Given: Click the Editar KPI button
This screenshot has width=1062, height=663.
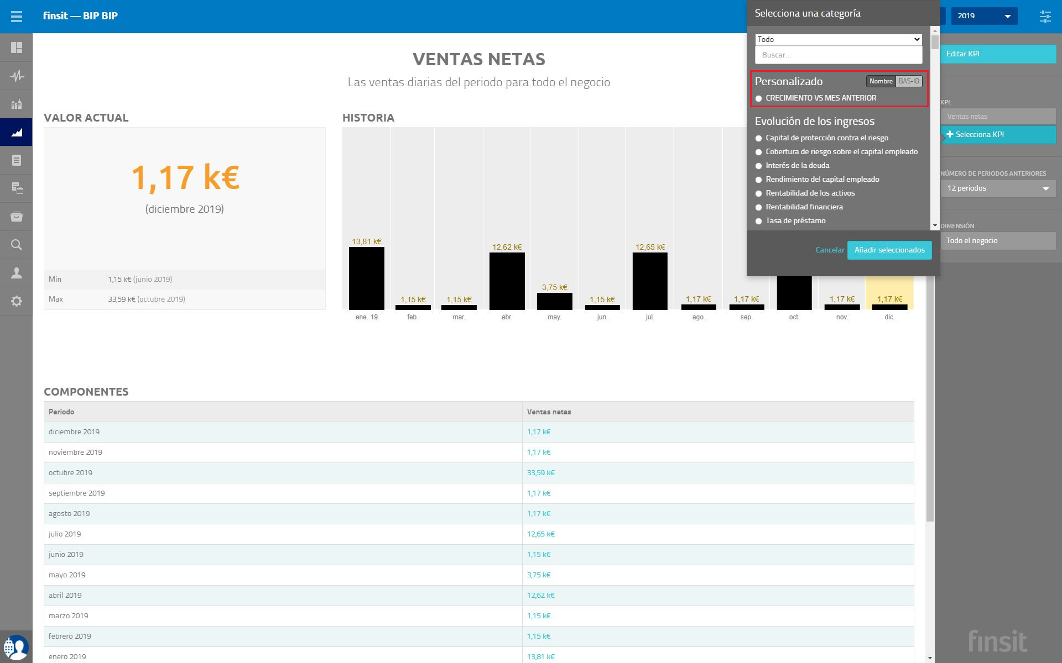Looking at the screenshot, I should pos(998,54).
